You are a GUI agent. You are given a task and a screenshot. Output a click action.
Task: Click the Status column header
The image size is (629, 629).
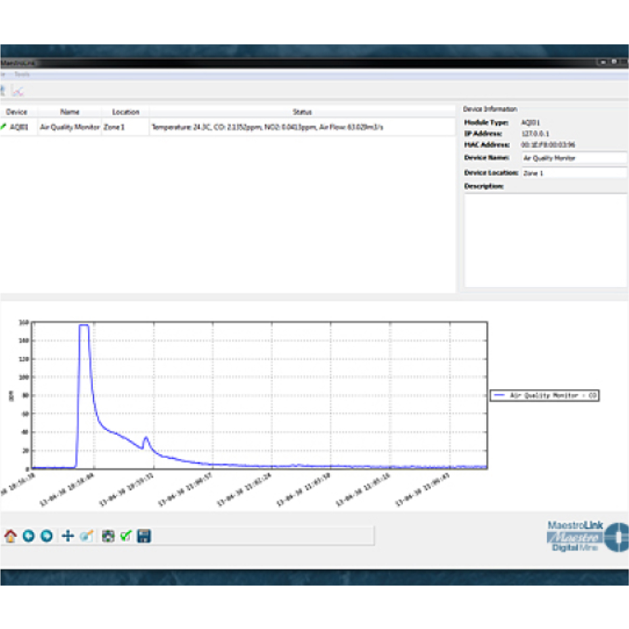point(301,112)
